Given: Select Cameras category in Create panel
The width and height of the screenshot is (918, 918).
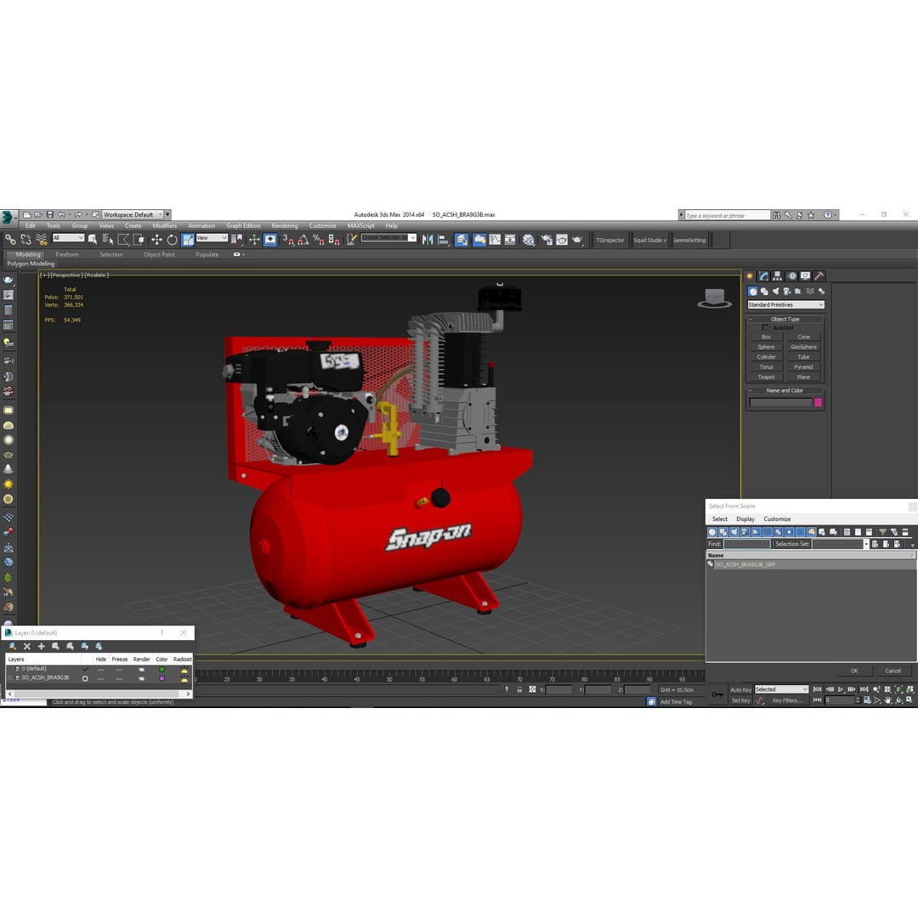Looking at the screenshot, I should [787, 291].
